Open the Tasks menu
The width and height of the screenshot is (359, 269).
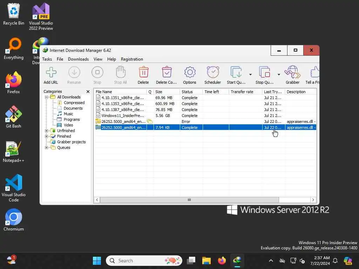pyautogui.click(x=47, y=59)
